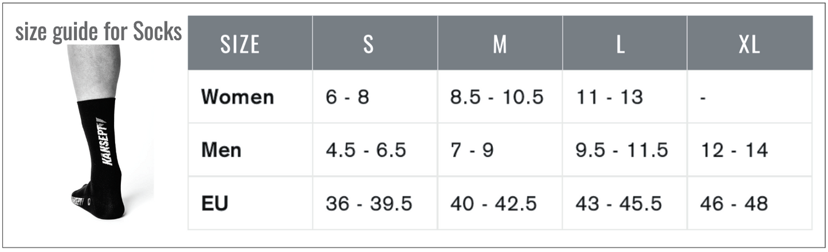The width and height of the screenshot is (828, 252).
Task: Click the Women's large cell 11 - 13
Action: point(610,97)
